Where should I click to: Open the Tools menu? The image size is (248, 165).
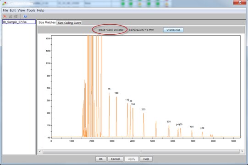[x=31, y=11]
